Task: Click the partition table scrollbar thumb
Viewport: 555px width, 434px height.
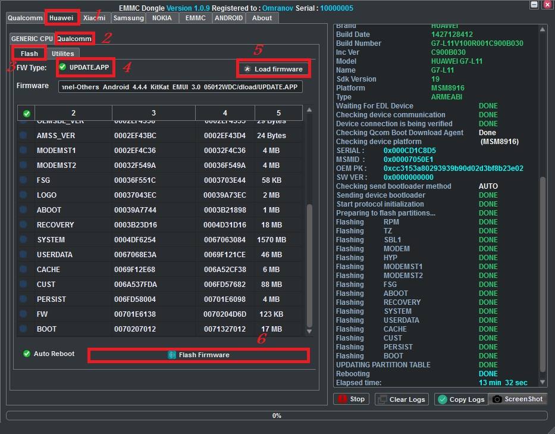Action: point(309,266)
